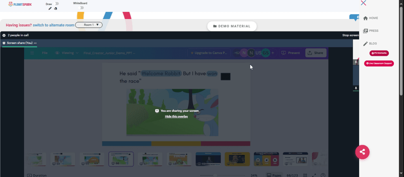
Task: Click the 34% zoom value
Action: [x=254, y=175]
